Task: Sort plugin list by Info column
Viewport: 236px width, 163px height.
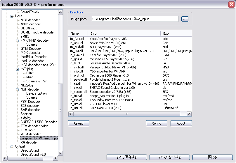Action: tap(124, 33)
